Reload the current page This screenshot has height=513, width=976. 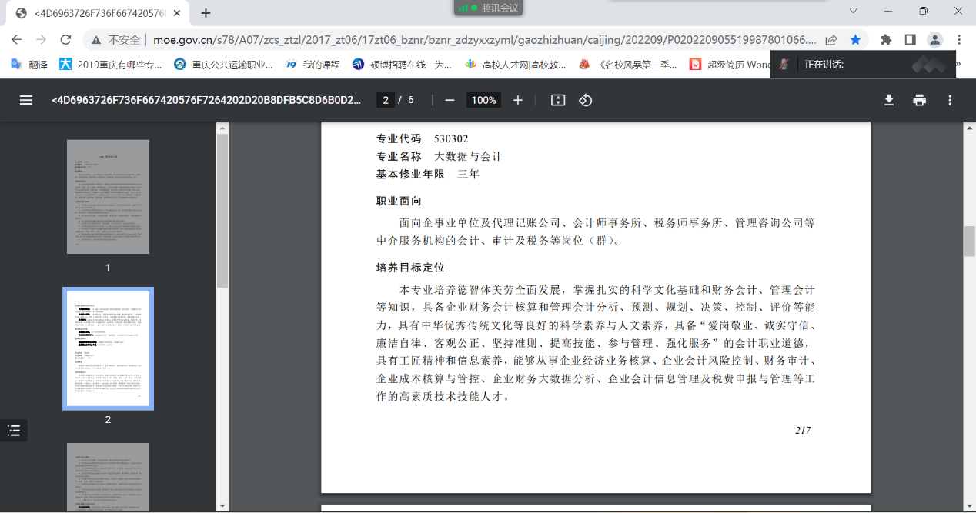65,40
